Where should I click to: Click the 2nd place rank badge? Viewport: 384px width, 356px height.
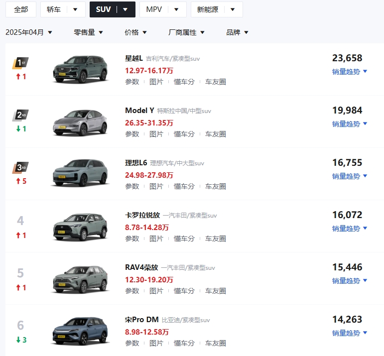pos(20,116)
